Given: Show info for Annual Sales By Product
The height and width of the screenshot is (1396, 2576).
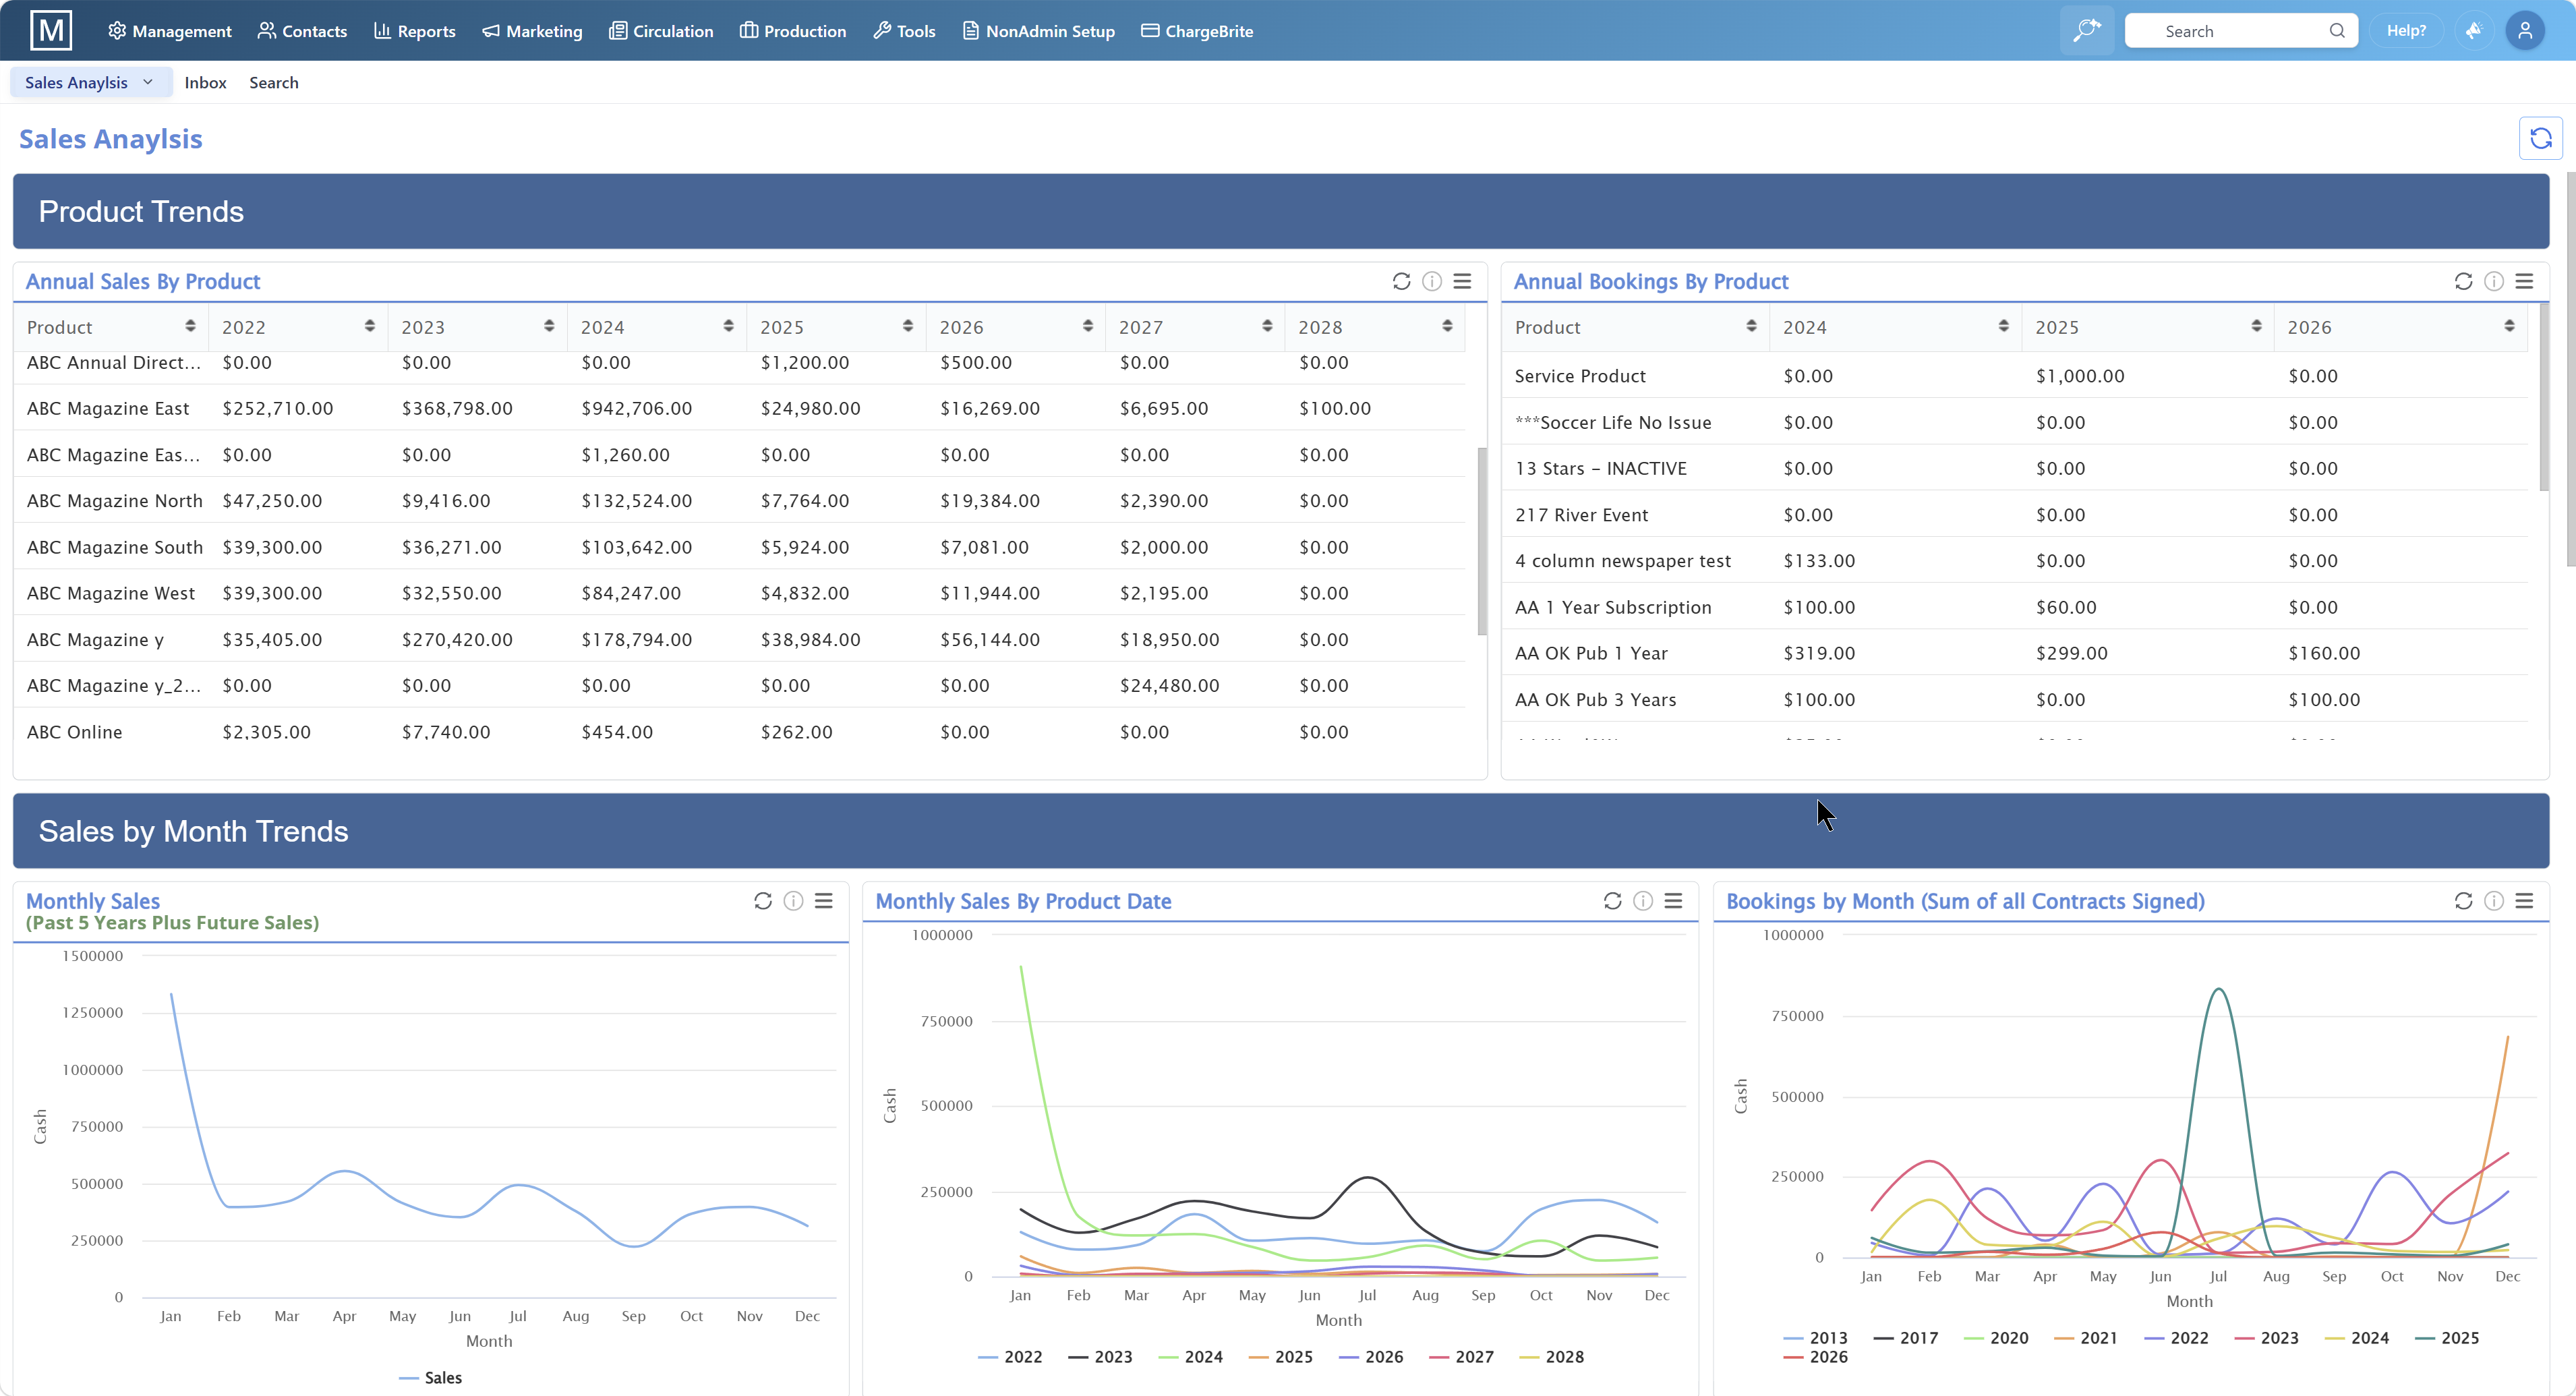Looking at the screenshot, I should (1432, 281).
